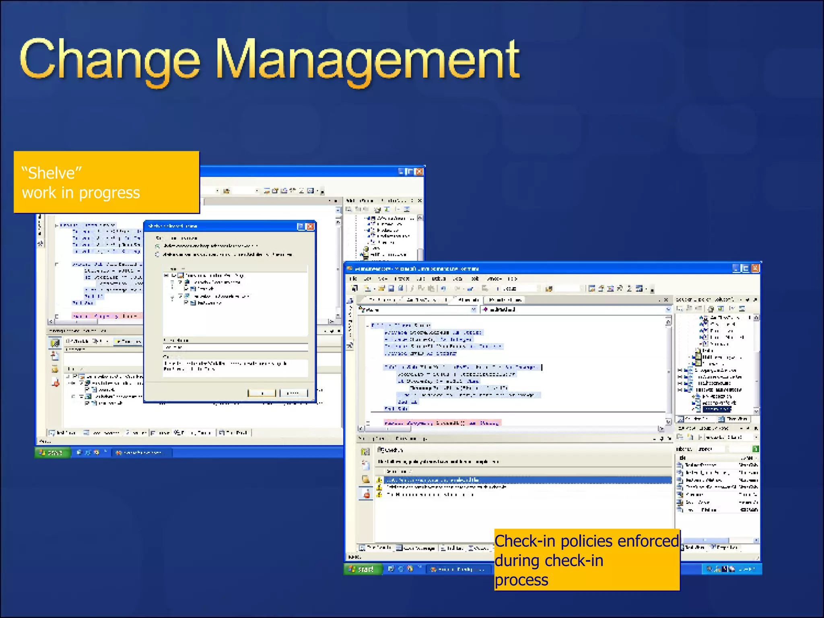The width and height of the screenshot is (824, 618).
Task: Click Cancel button in Shelve dialog
Action: pos(294,393)
